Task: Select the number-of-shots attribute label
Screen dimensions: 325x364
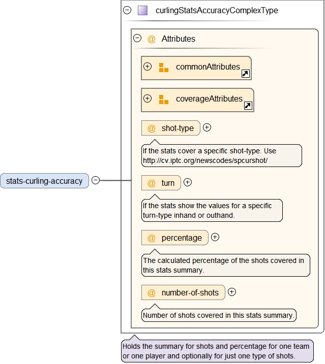Action: (x=190, y=292)
